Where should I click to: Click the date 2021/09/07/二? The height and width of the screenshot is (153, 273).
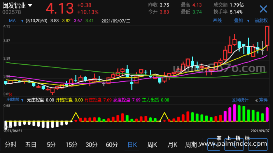click(116, 21)
